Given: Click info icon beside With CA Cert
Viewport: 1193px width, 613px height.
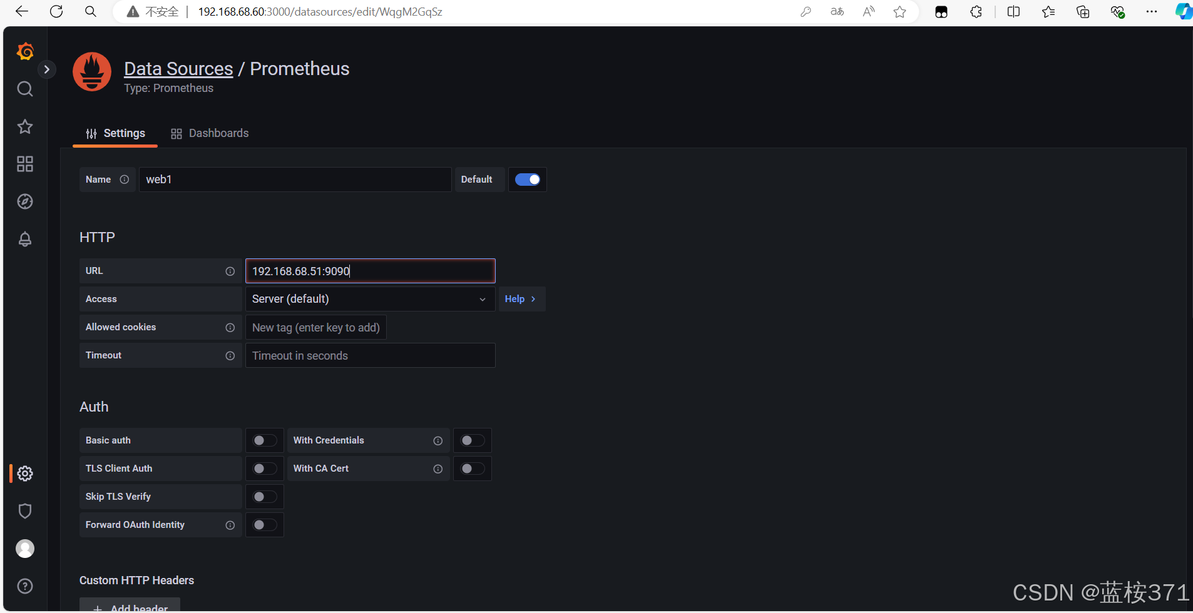Looking at the screenshot, I should tap(438, 469).
